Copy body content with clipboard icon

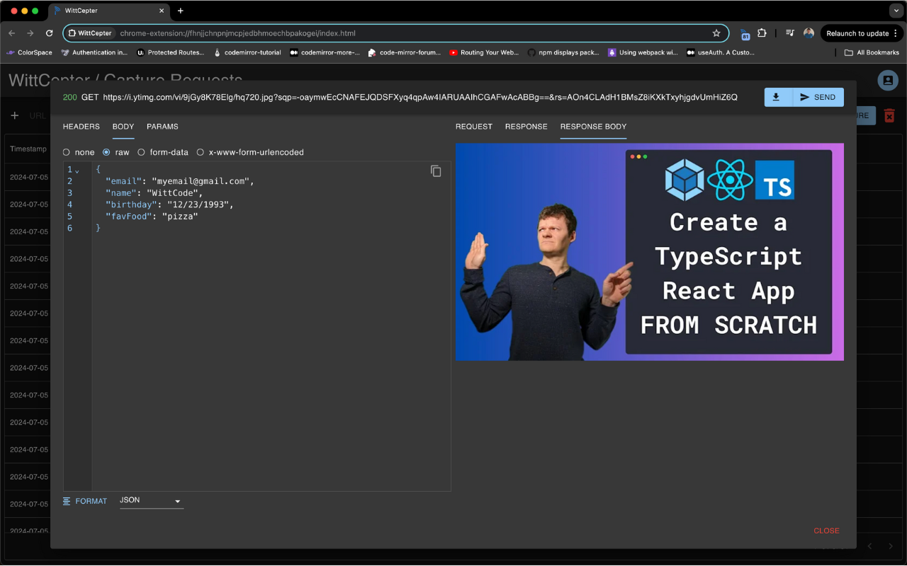(x=436, y=171)
